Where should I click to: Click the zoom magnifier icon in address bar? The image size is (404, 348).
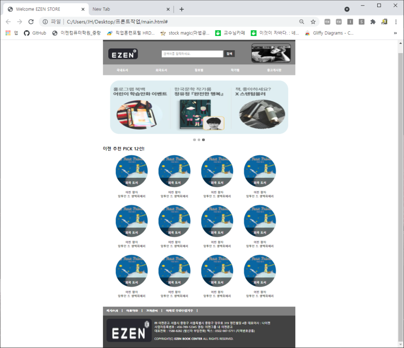(302, 22)
